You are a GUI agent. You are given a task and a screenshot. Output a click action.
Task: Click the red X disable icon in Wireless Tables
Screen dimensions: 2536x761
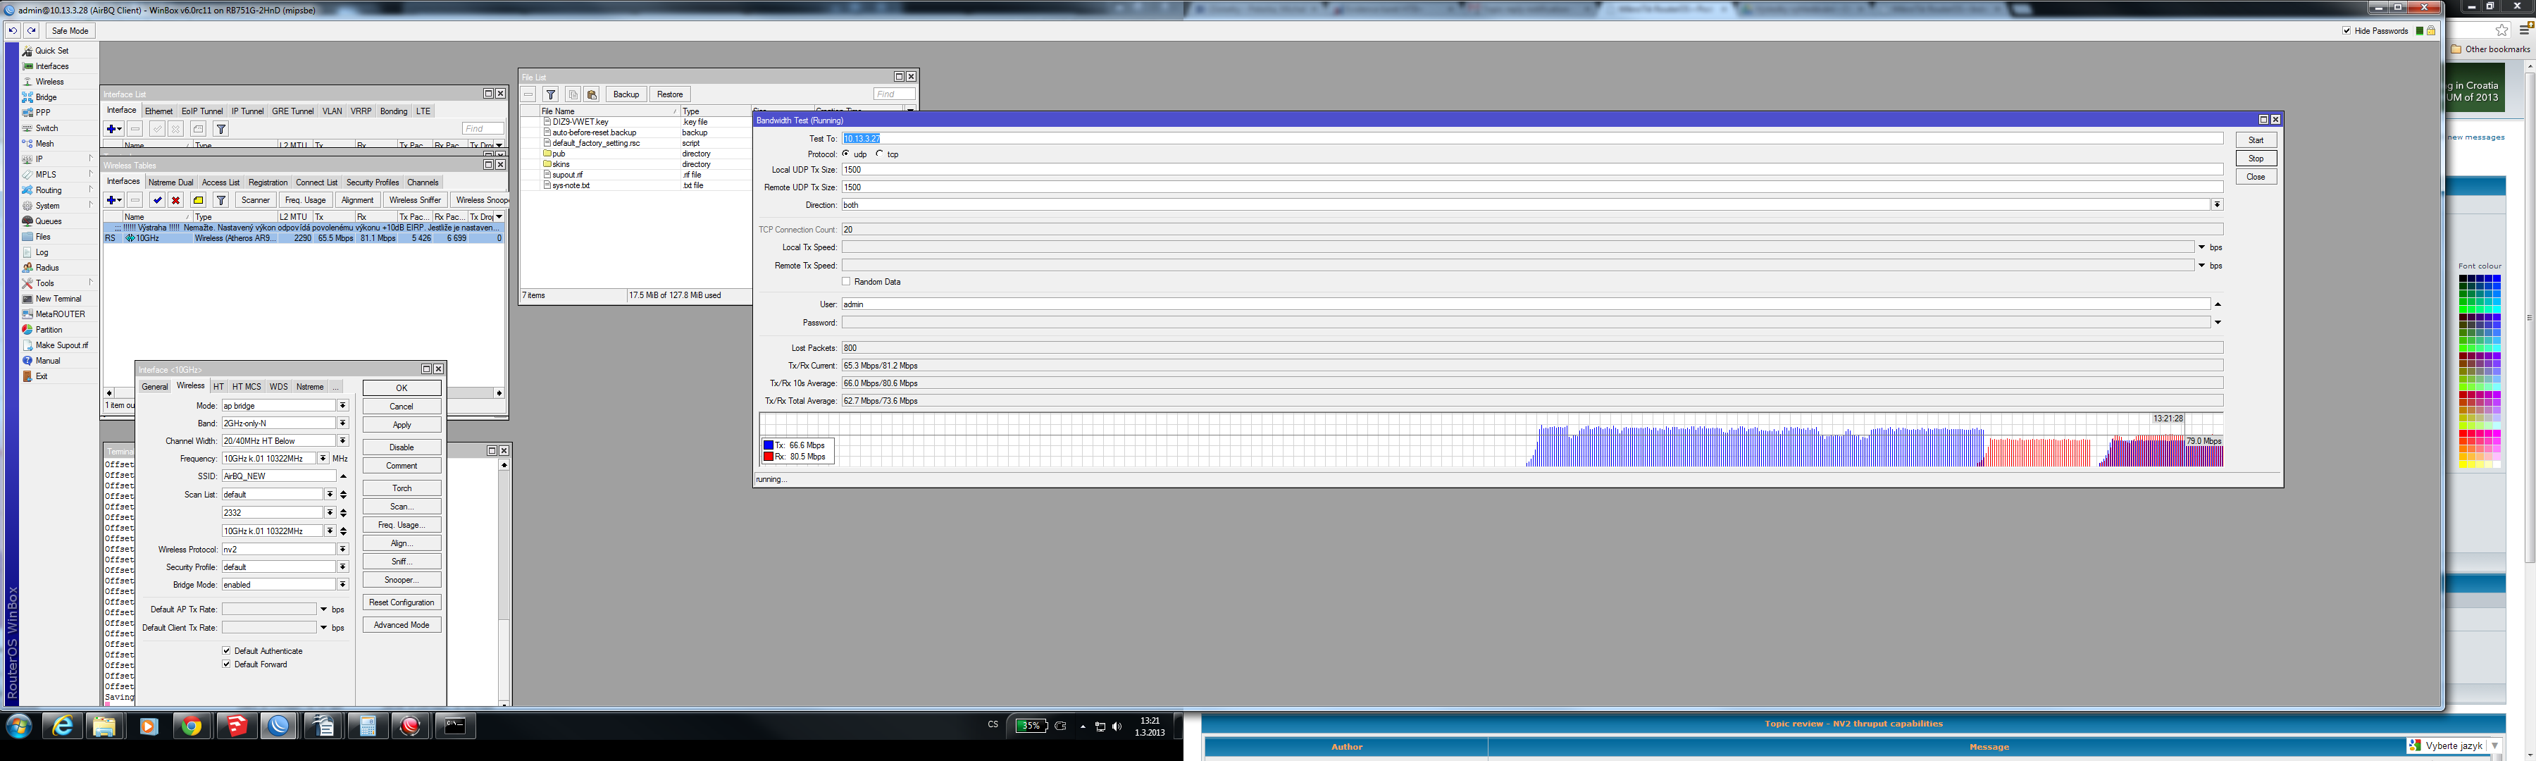tap(176, 200)
